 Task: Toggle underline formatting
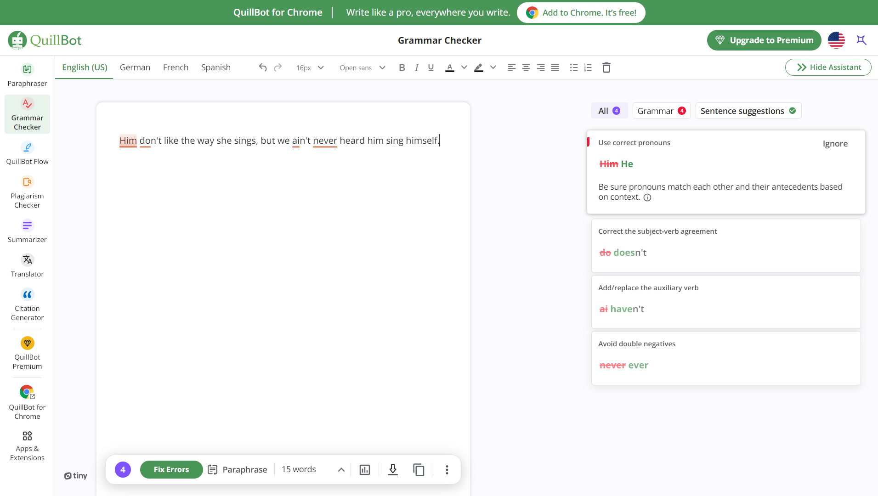coord(431,68)
